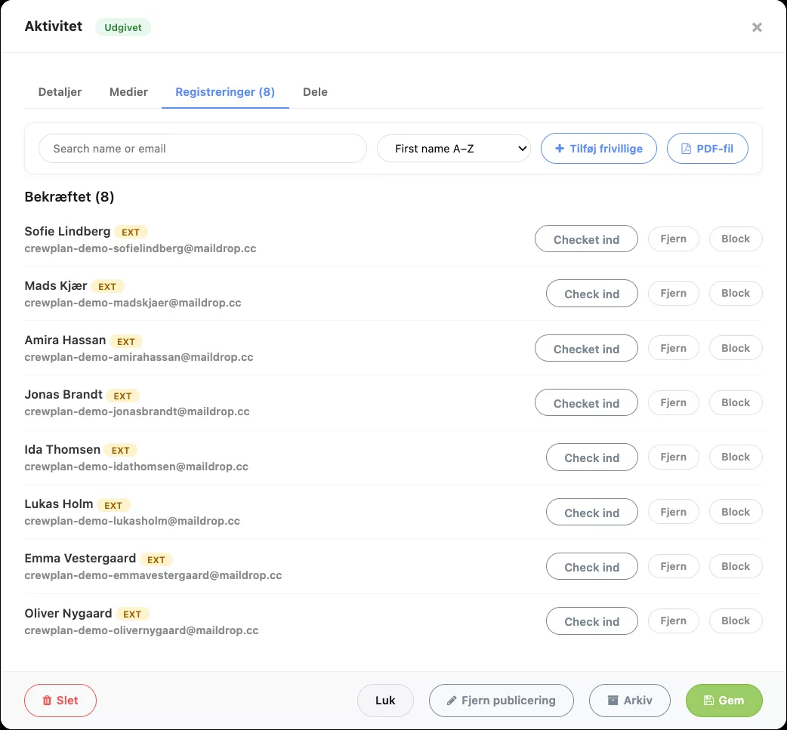Click email crewplan-demo-emmavestergaard@maildrop.cc
Image resolution: width=787 pixels, height=730 pixels.
[x=153, y=575]
